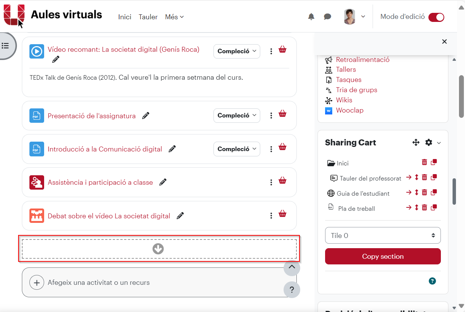Image resolution: width=465 pixels, height=312 pixels.
Task: Edit the Presentació de l'assignatura title pencil
Action: [x=146, y=116]
